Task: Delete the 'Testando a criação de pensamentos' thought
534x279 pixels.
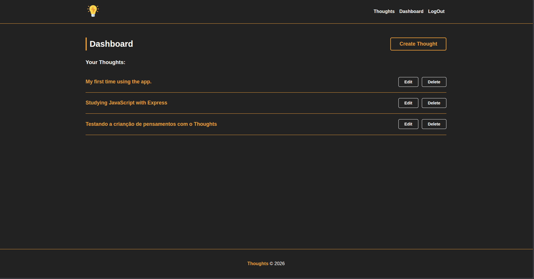Action: pyautogui.click(x=434, y=124)
